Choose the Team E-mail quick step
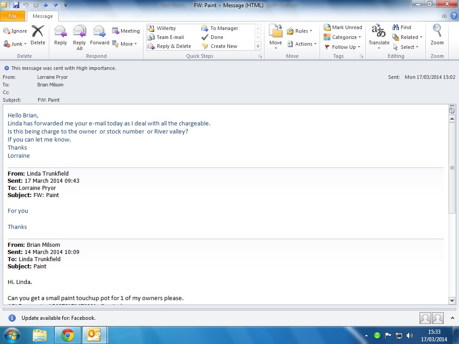This screenshot has height=344, width=459. pyautogui.click(x=166, y=37)
